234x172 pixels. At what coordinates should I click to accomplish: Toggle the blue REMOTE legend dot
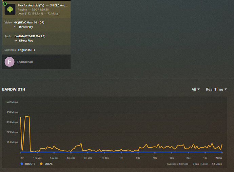(22, 164)
